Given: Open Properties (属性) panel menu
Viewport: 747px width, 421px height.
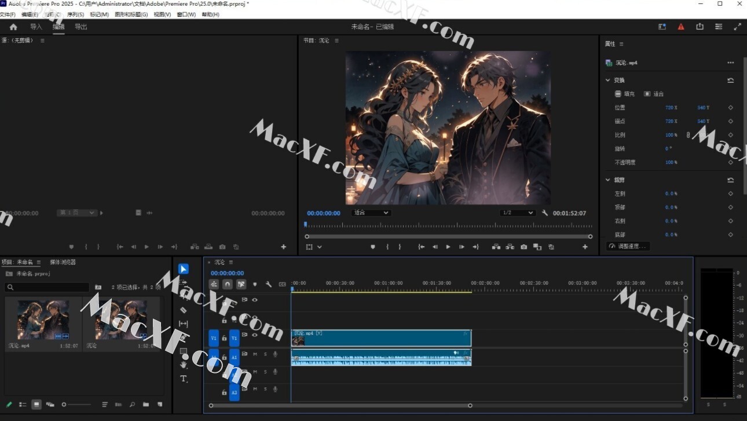Looking at the screenshot, I should pyautogui.click(x=621, y=44).
